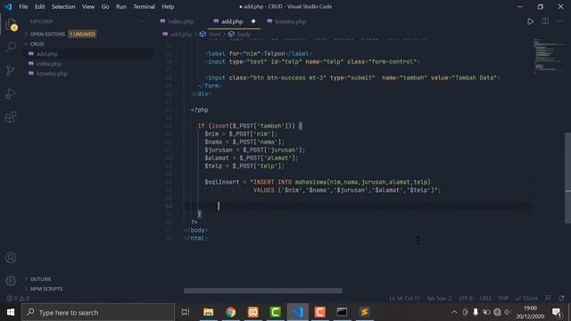Change CRLF end of line sequence
The width and height of the screenshot is (571, 321).
(485, 298)
